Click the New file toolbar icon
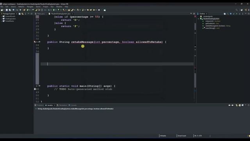 [2, 10]
